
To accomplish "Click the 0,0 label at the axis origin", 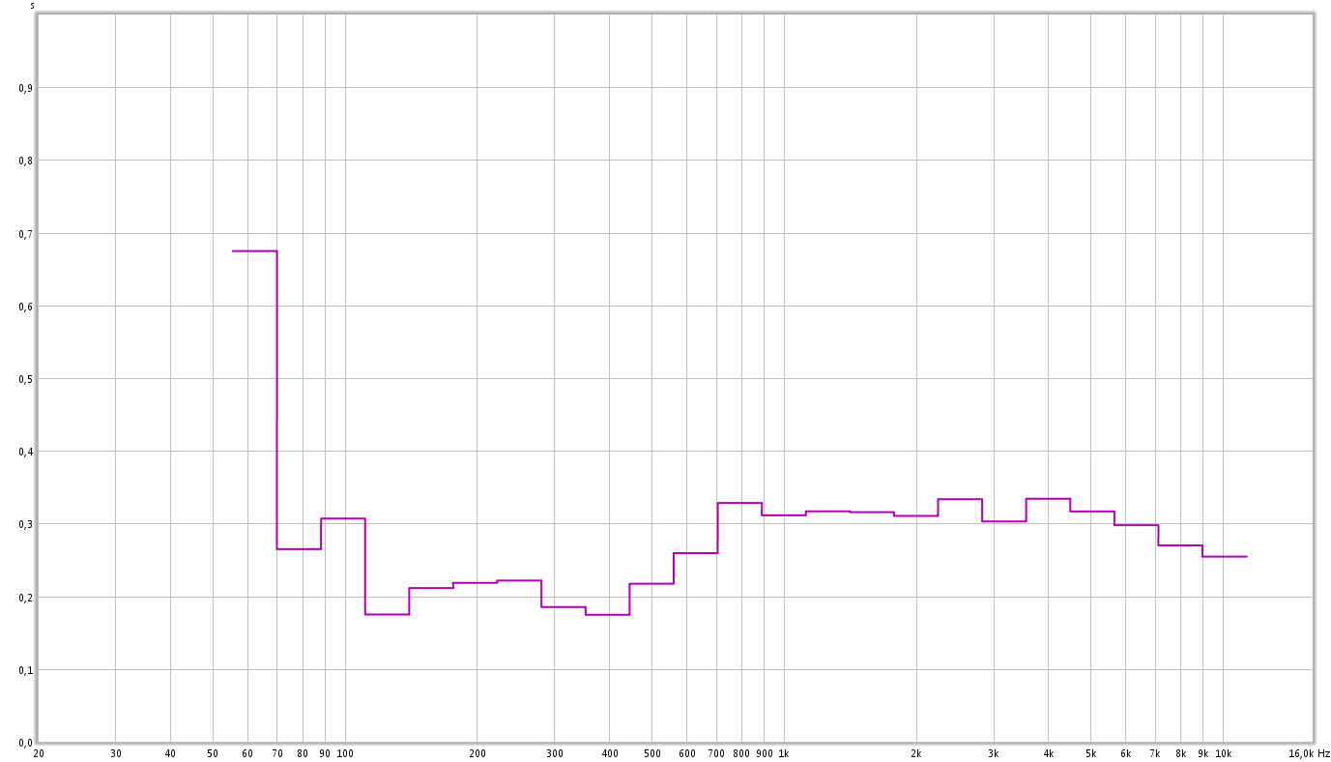I will pos(25,743).
